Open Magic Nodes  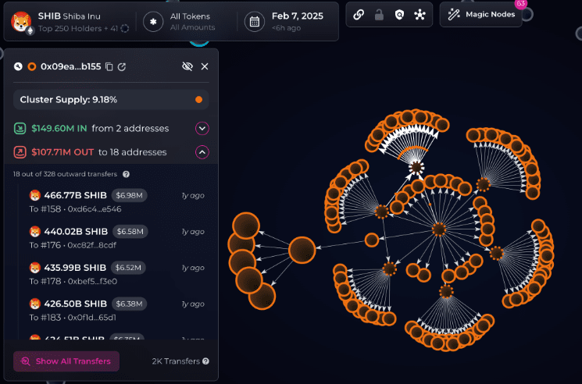click(x=481, y=15)
